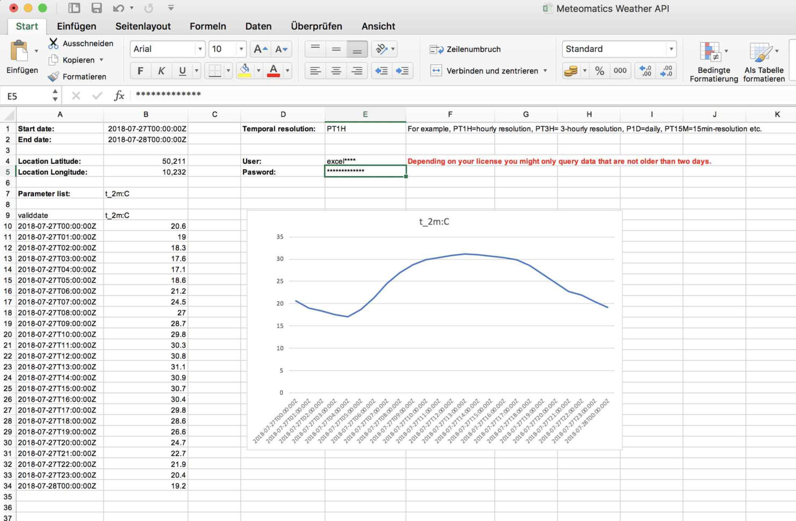Screen dimensions: 796x521
Task: Toggle italic formatting with K button
Action: (x=161, y=71)
